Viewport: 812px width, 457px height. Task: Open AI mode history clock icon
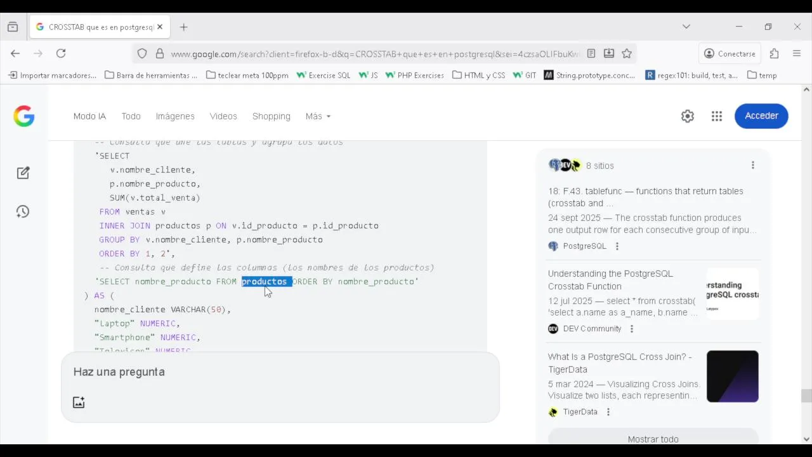23,212
